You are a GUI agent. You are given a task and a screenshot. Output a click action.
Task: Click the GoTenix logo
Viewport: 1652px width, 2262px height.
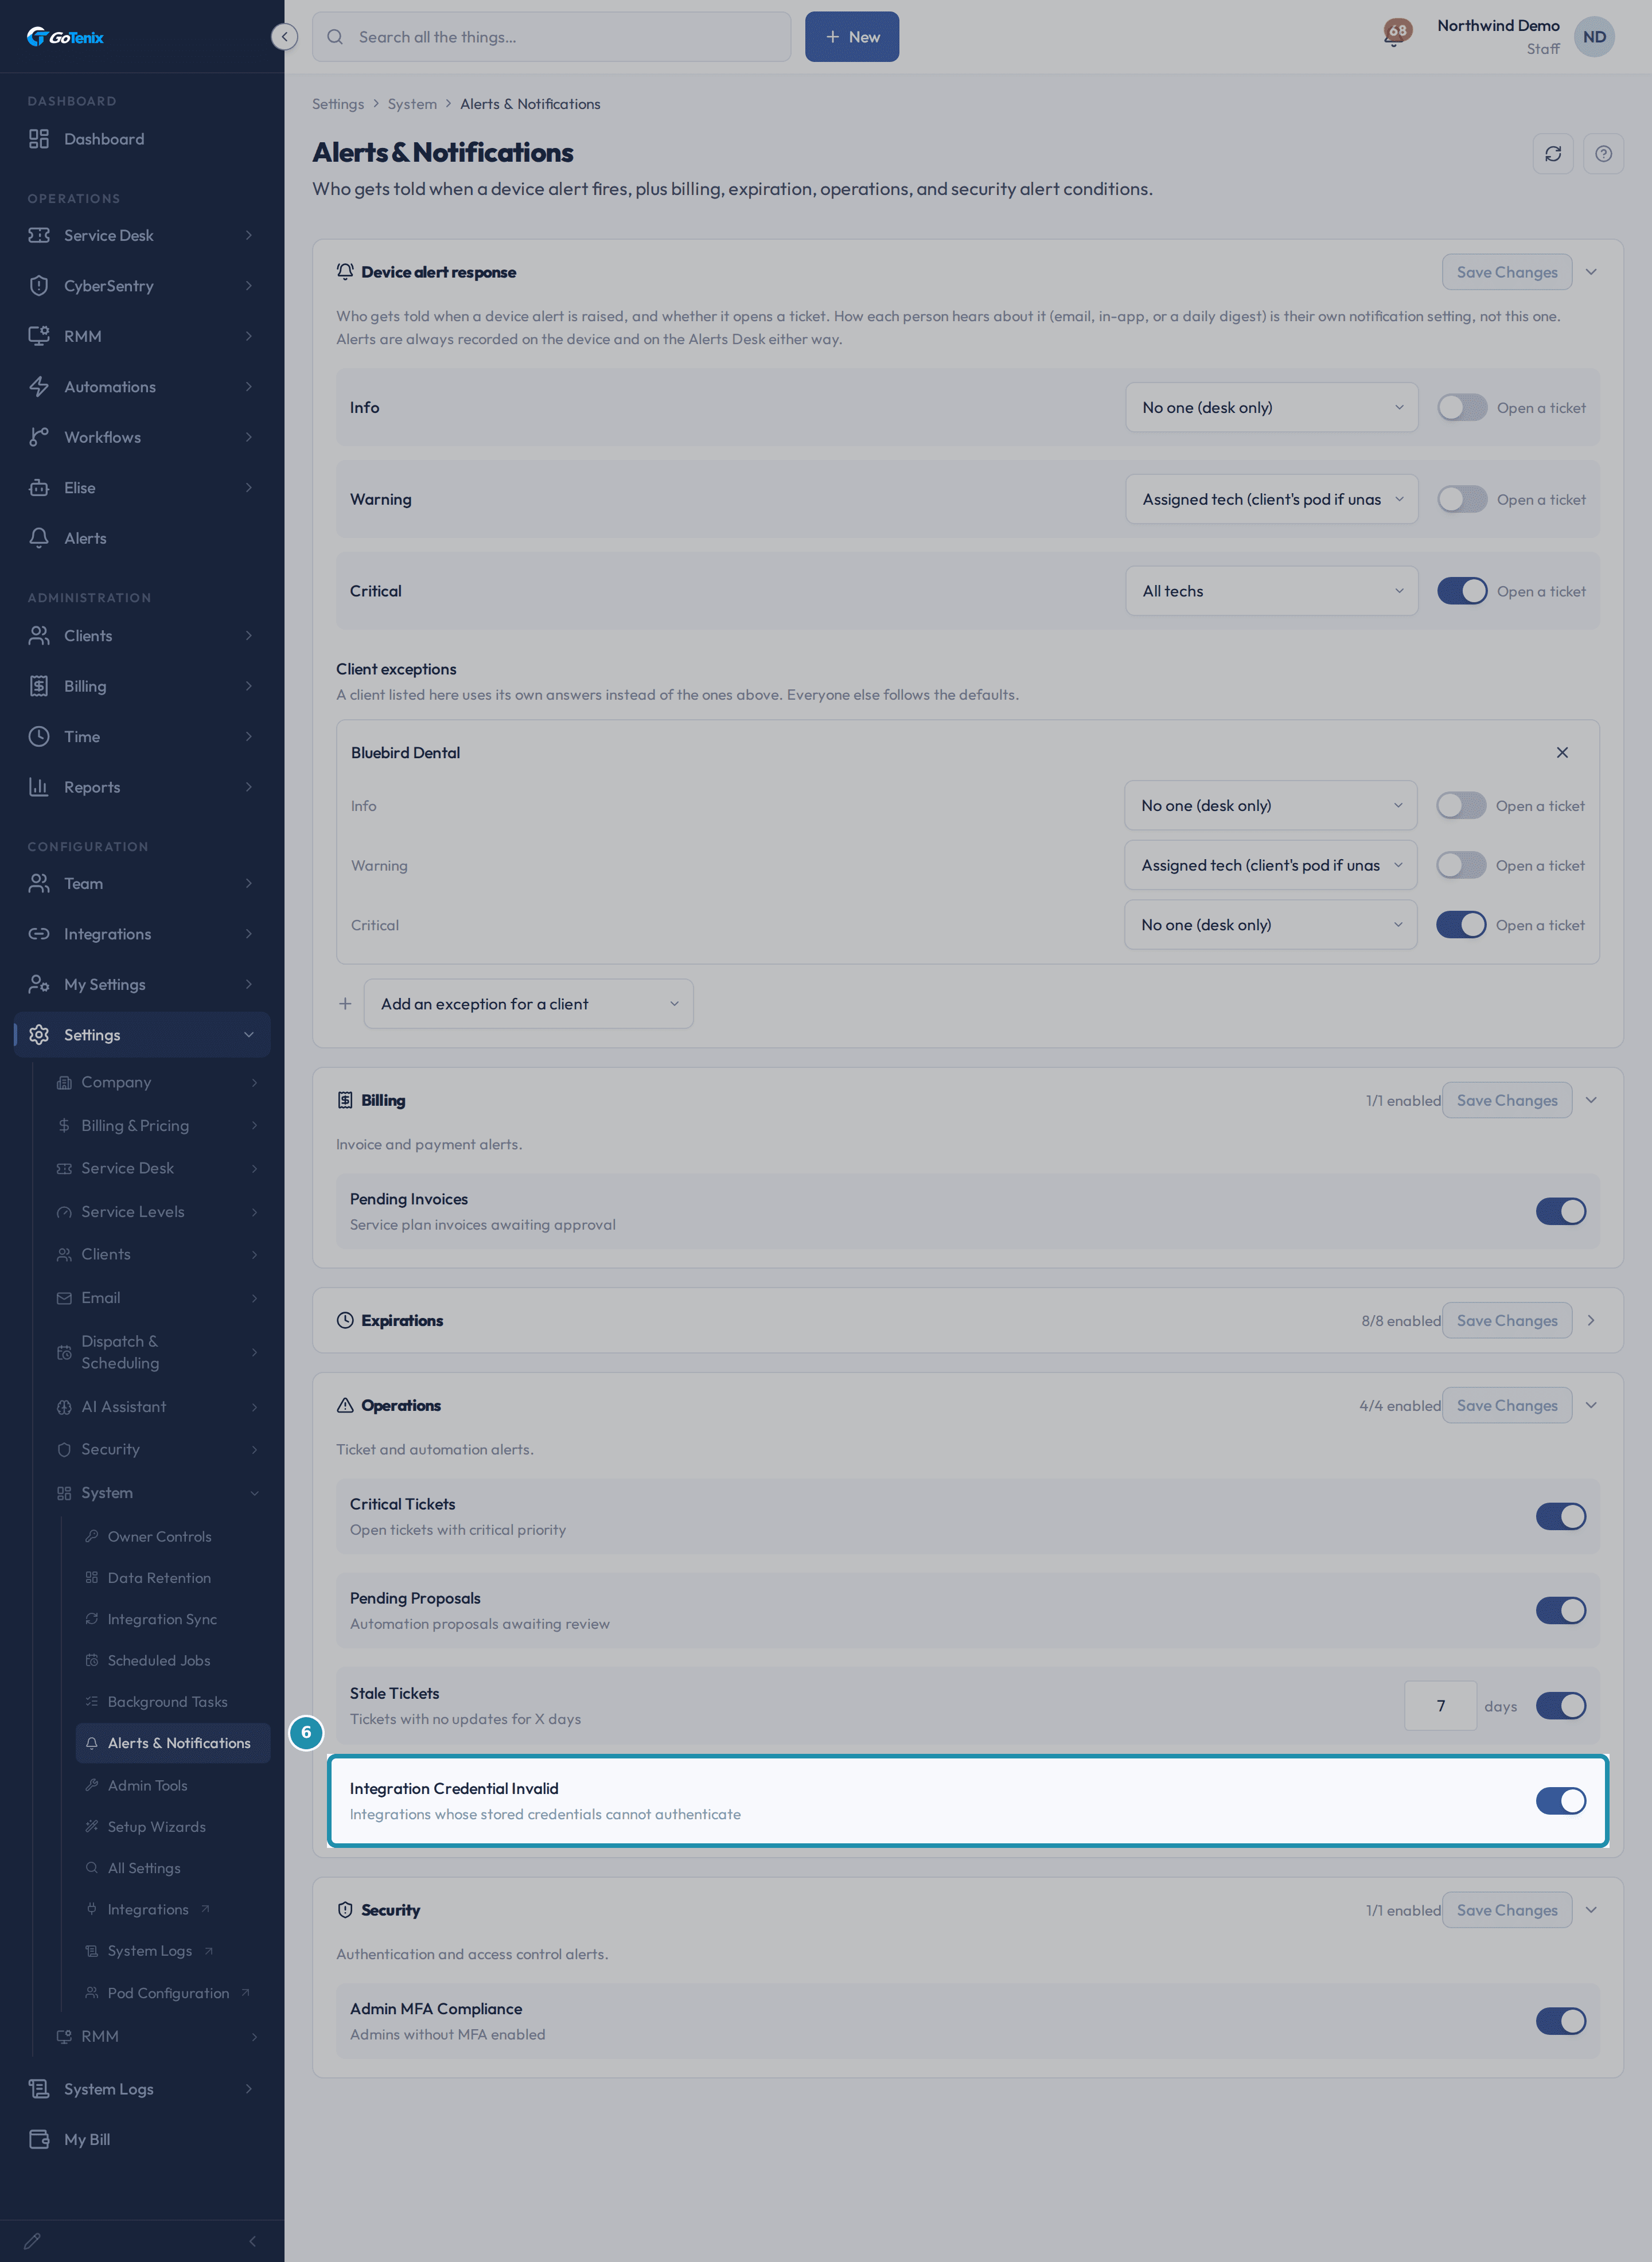(x=65, y=37)
